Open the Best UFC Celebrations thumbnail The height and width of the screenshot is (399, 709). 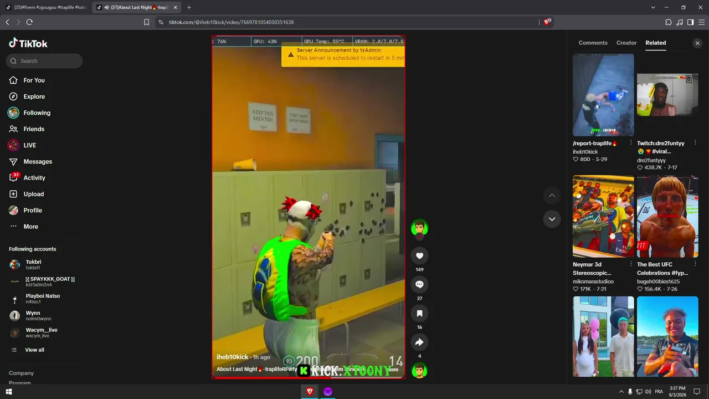click(667, 217)
